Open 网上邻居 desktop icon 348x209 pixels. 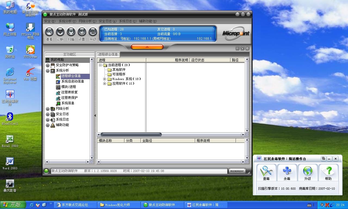click(10, 29)
